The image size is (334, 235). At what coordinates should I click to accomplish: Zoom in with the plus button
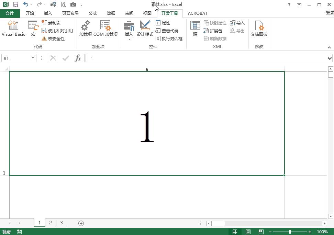tap(310, 232)
